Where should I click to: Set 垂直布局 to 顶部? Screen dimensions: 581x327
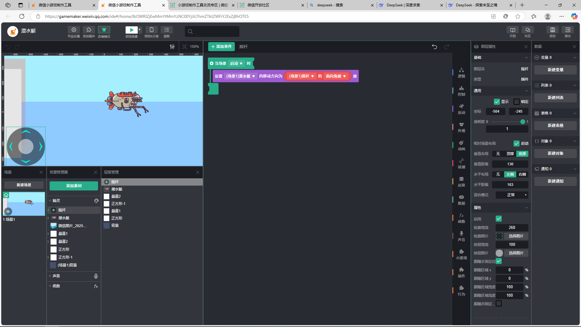pyautogui.click(x=510, y=154)
